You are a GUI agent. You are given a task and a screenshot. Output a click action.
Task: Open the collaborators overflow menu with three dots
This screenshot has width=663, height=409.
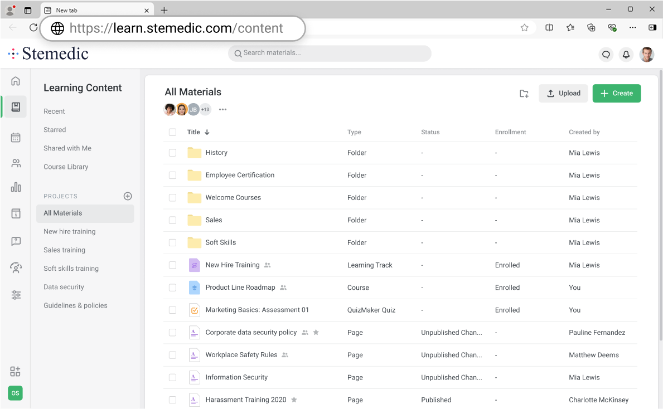[222, 109]
